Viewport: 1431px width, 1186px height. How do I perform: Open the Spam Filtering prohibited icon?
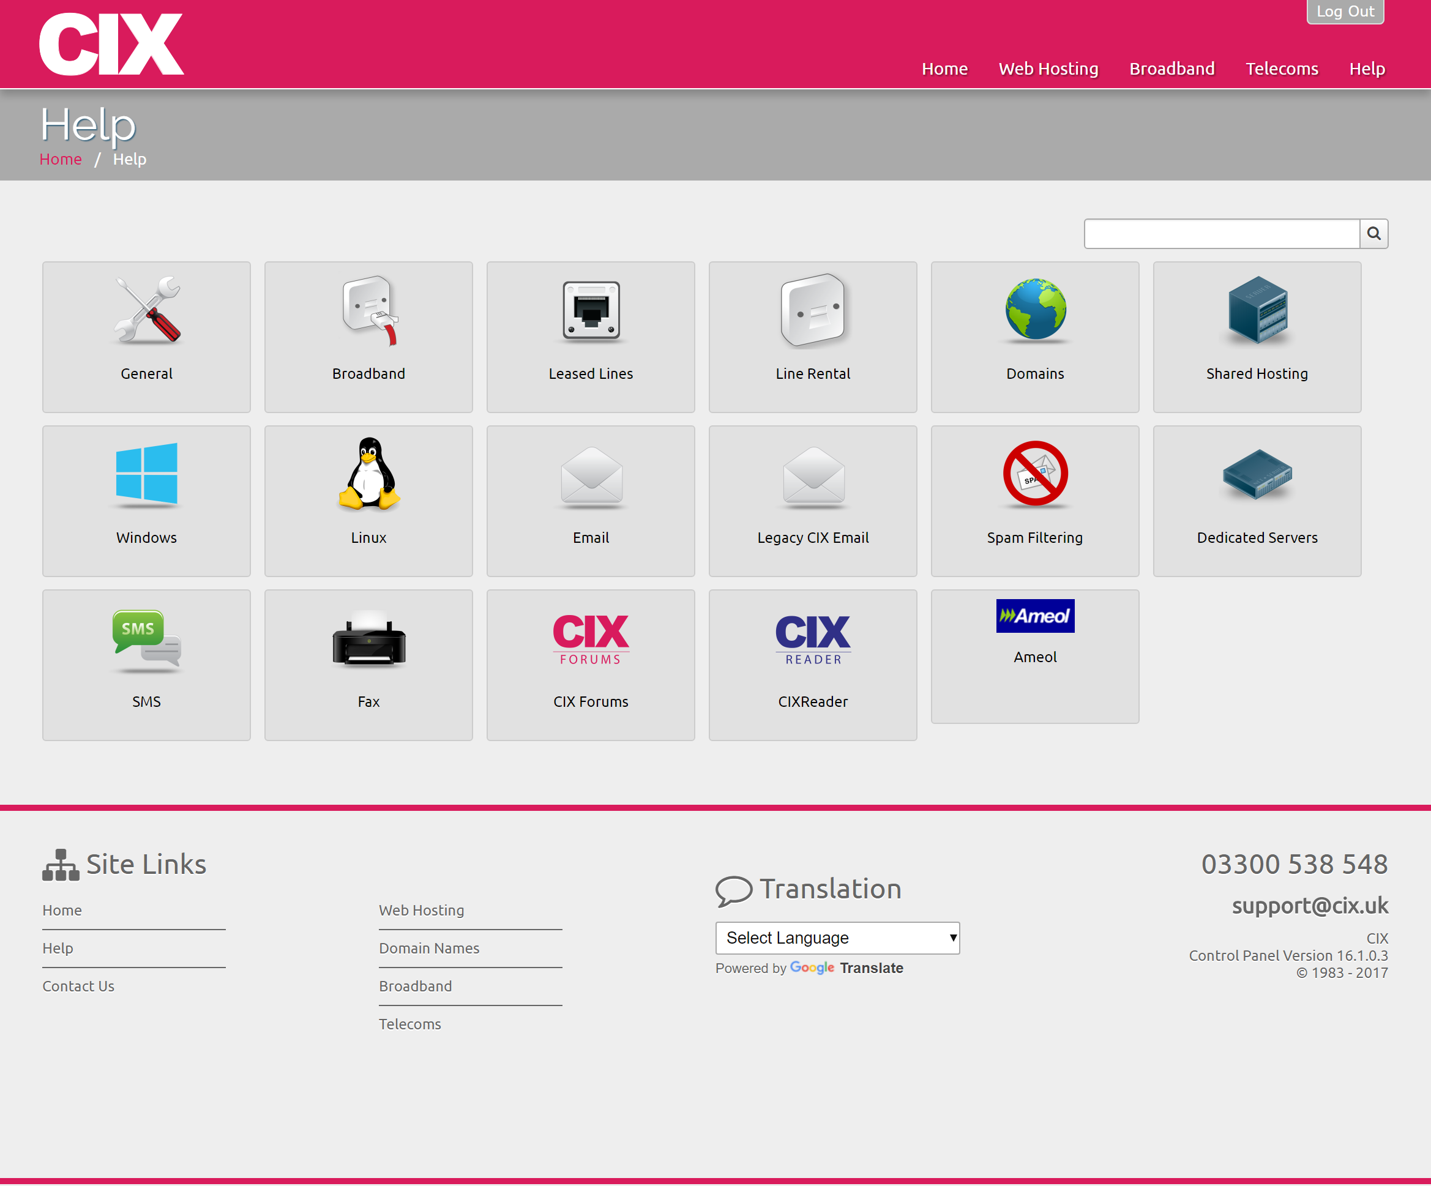[x=1035, y=474]
